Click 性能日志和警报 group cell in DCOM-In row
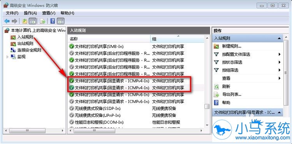 click(166, 122)
